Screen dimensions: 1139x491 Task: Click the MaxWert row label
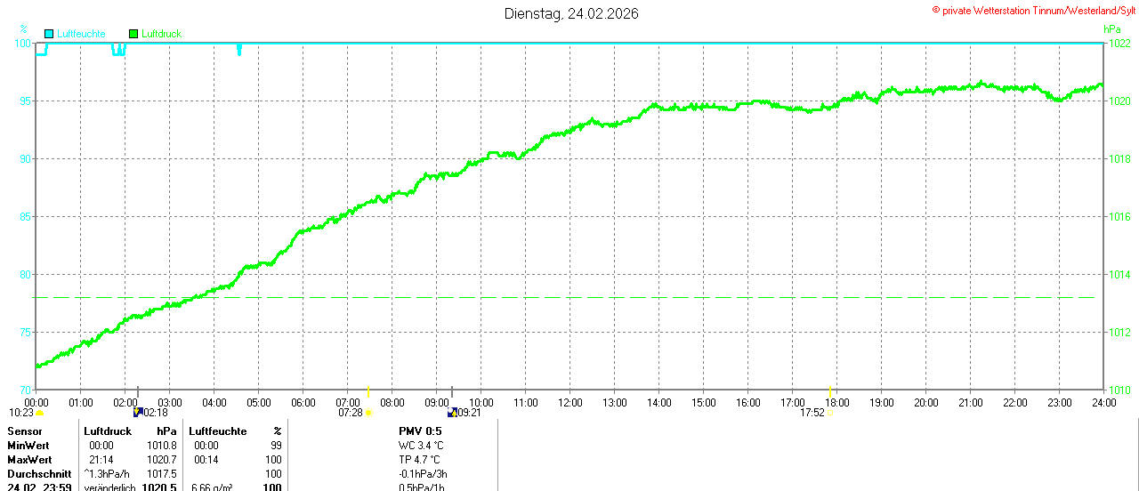coord(29,459)
